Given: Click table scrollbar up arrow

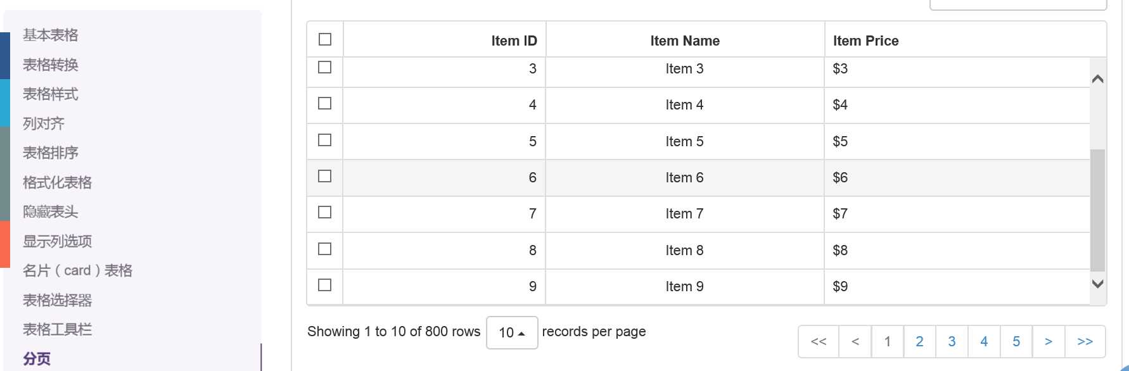Looking at the screenshot, I should [x=1098, y=79].
